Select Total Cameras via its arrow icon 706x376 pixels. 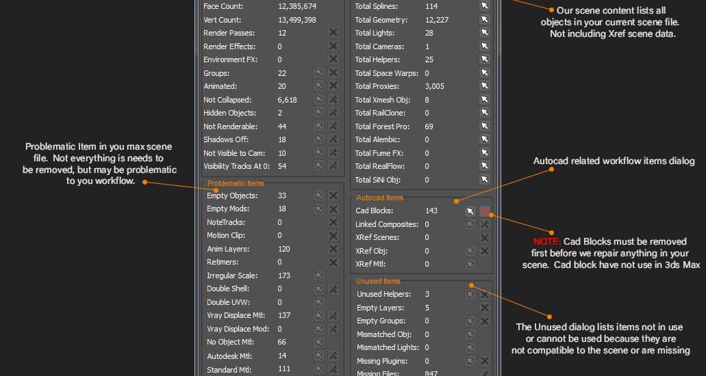(x=485, y=46)
